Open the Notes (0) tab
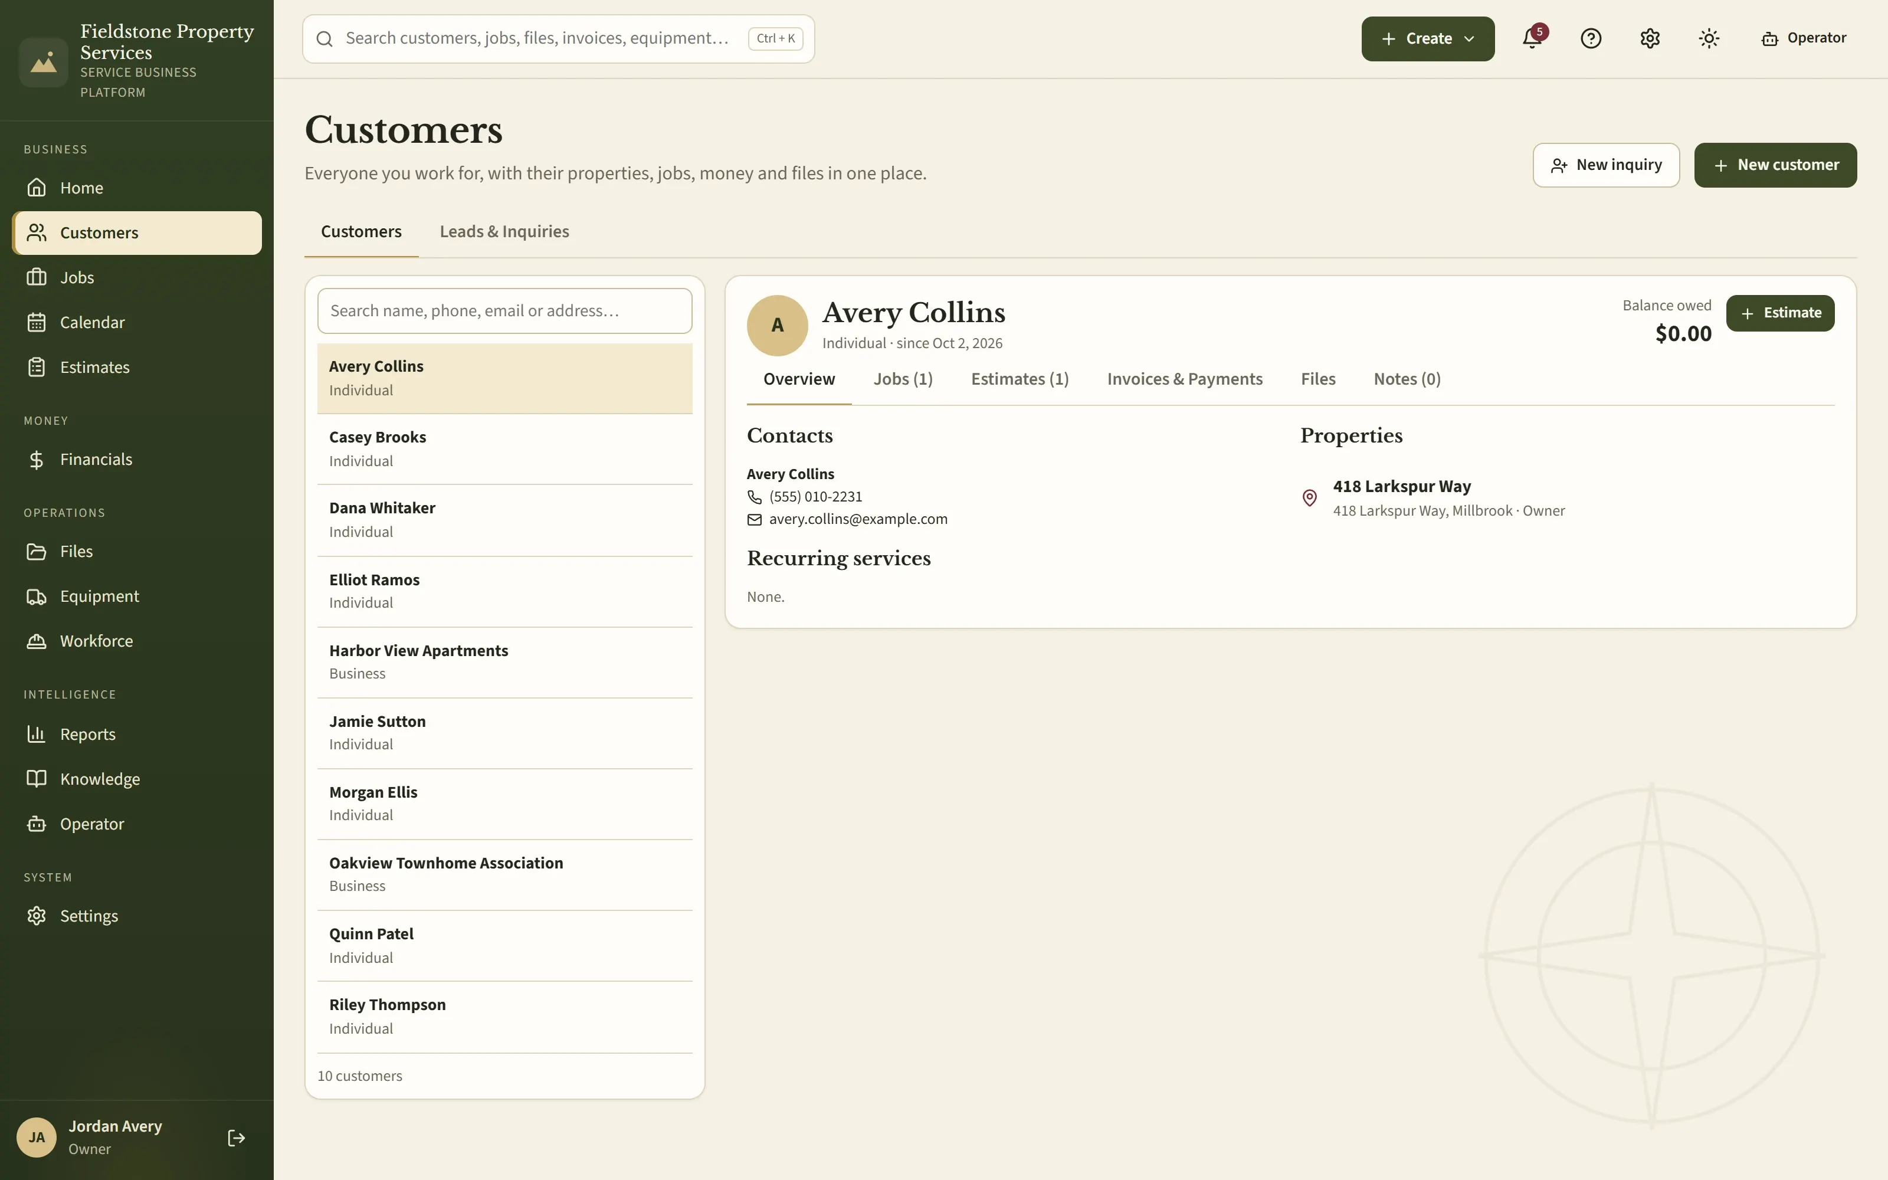 click(x=1407, y=379)
